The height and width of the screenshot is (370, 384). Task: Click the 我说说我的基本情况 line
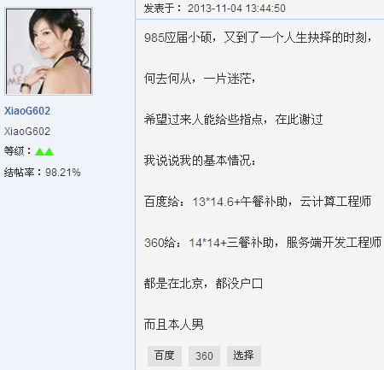coord(200,161)
